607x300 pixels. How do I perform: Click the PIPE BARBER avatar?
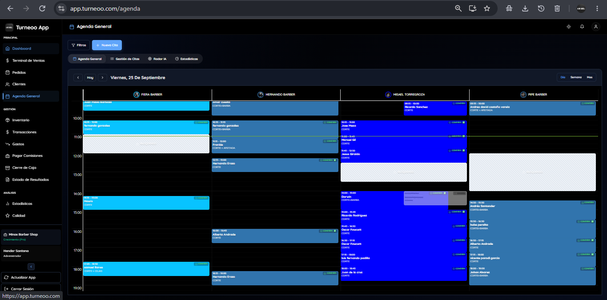coord(524,95)
